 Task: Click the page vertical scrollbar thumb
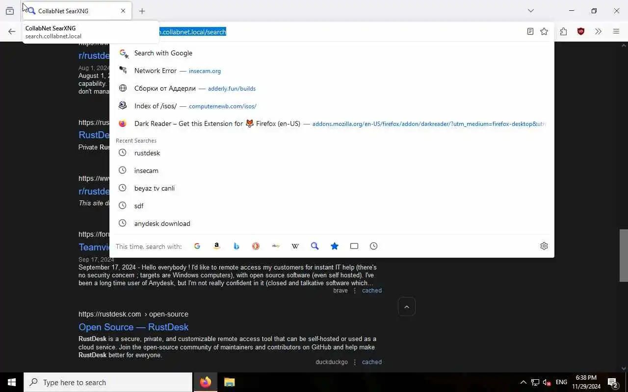pyautogui.click(x=624, y=255)
